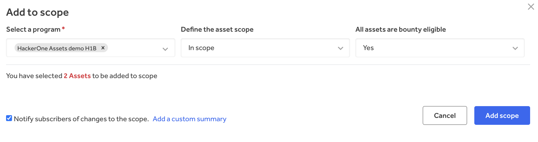This screenshot has height=142, width=538.
Task: Click the You have selected message
Action: click(34, 76)
